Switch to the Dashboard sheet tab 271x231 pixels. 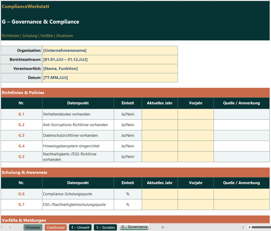[x=56, y=227]
